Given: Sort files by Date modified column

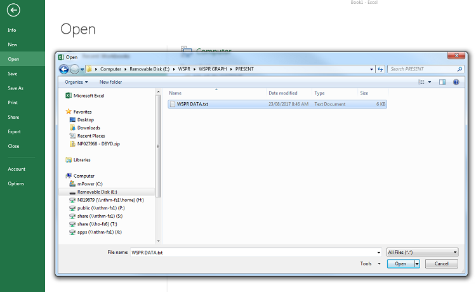Looking at the screenshot, I should (x=282, y=93).
